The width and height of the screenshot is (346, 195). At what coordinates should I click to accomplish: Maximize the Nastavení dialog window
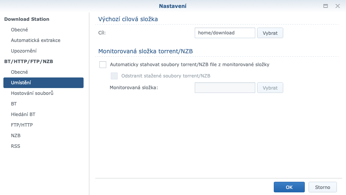pyautogui.click(x=325, y=6)
